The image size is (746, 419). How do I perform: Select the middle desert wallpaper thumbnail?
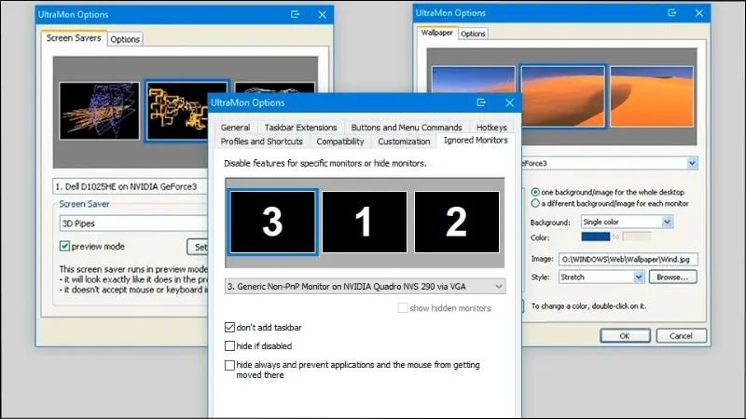[x=562, y=96]
